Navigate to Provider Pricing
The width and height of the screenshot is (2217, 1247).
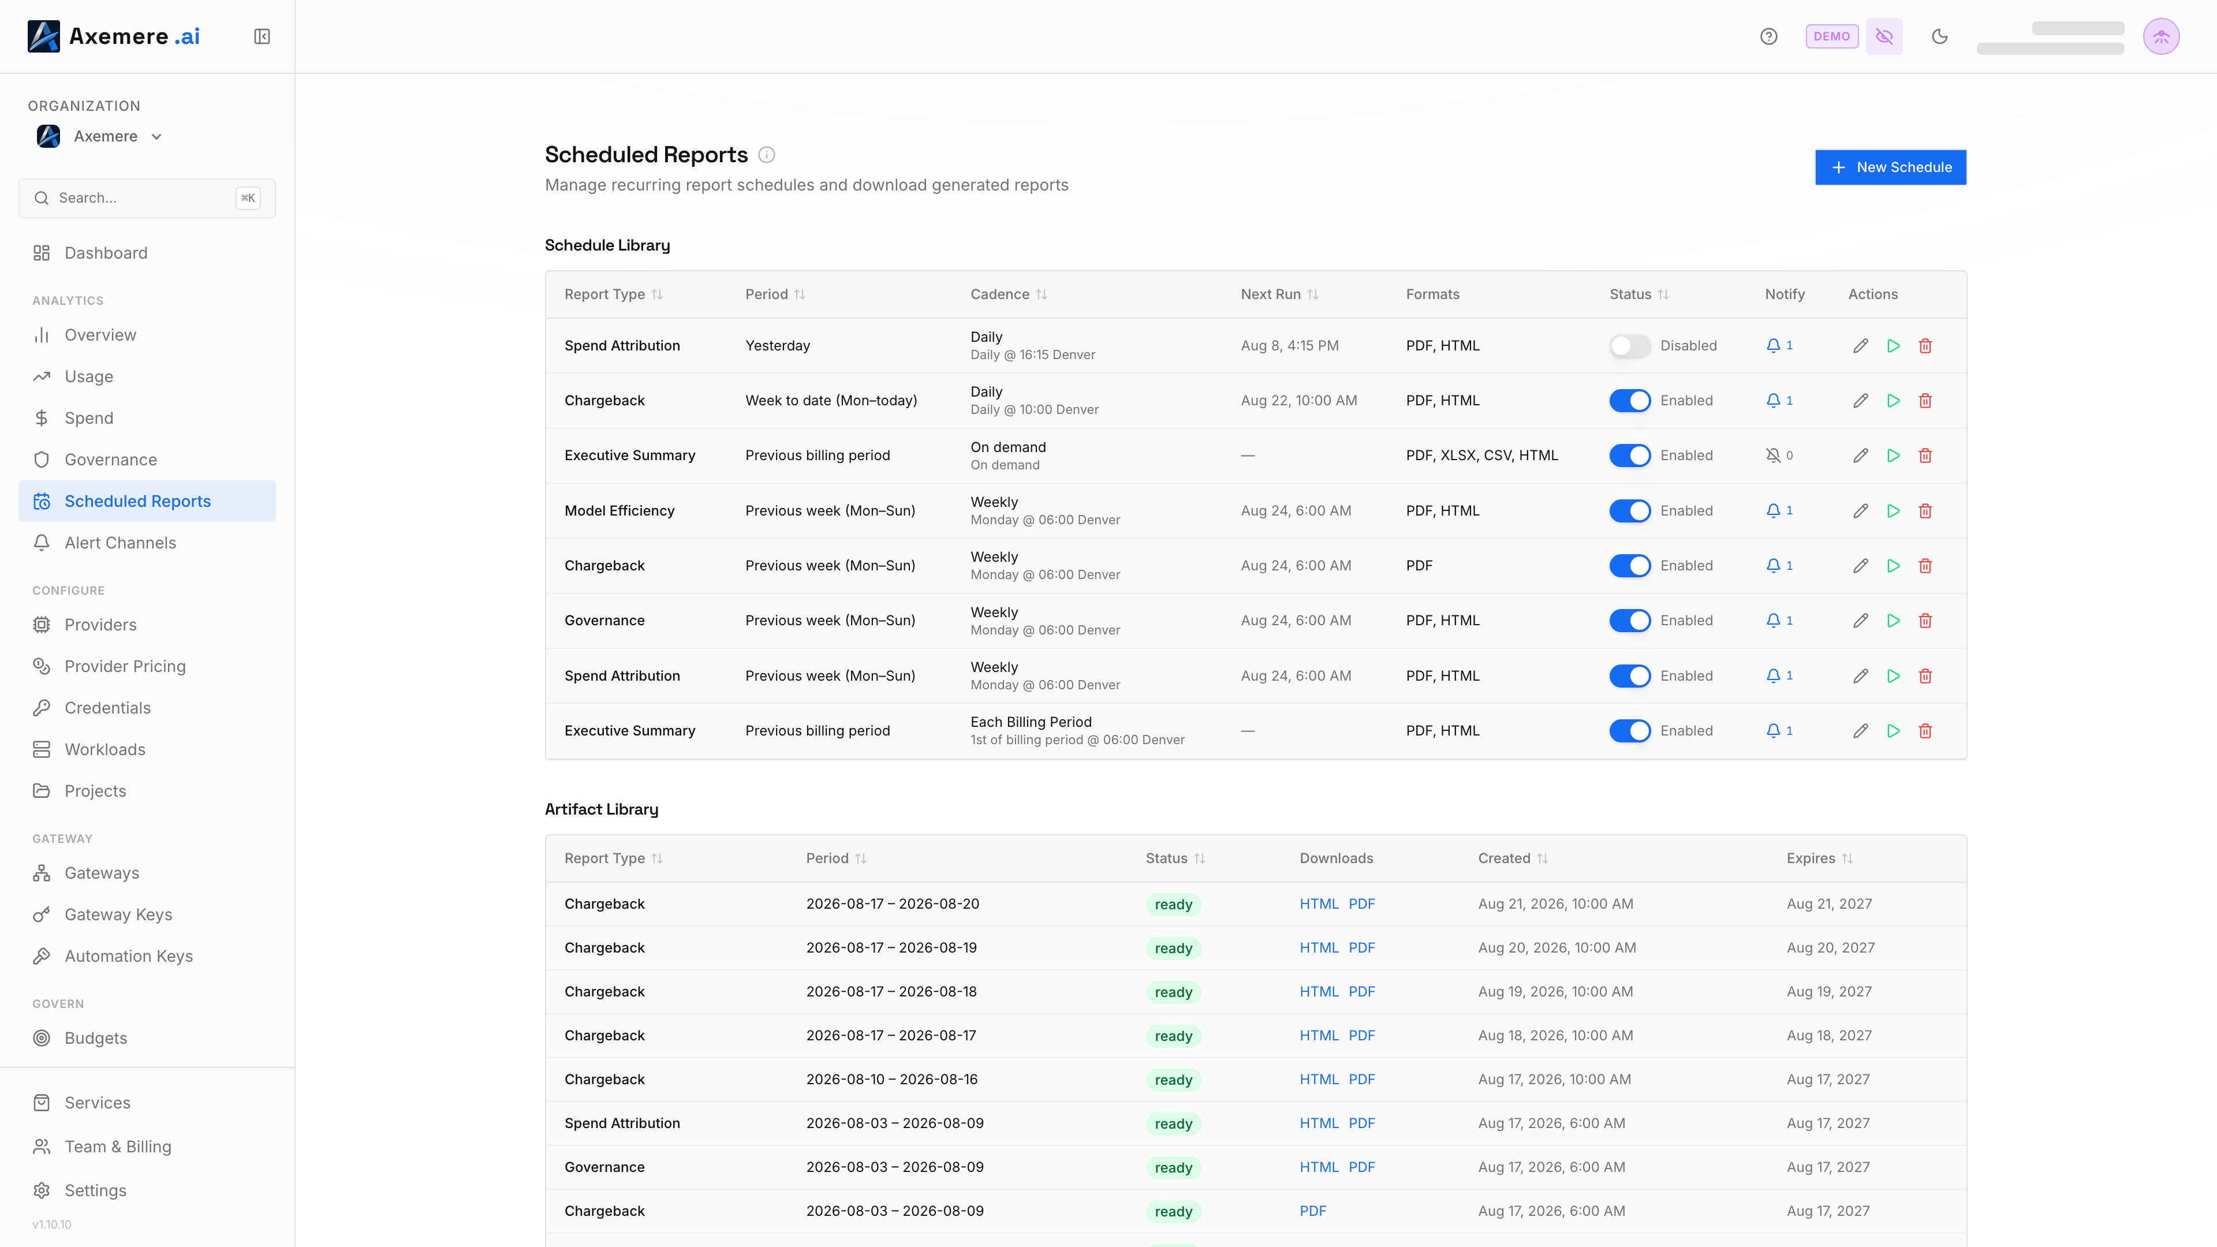147,667
